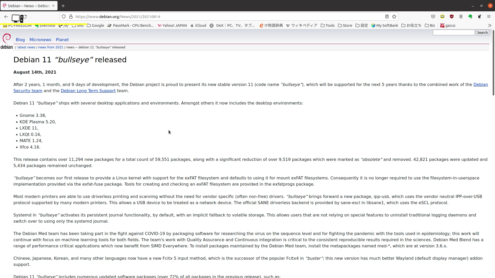Open the uBlock Origin extension icon
This screenshot has height=278, width=495.
tap(452, 17)
